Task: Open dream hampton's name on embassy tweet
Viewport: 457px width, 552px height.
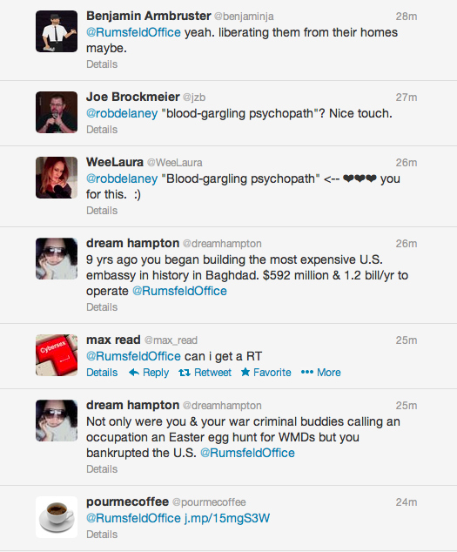Action: point(132,243)
